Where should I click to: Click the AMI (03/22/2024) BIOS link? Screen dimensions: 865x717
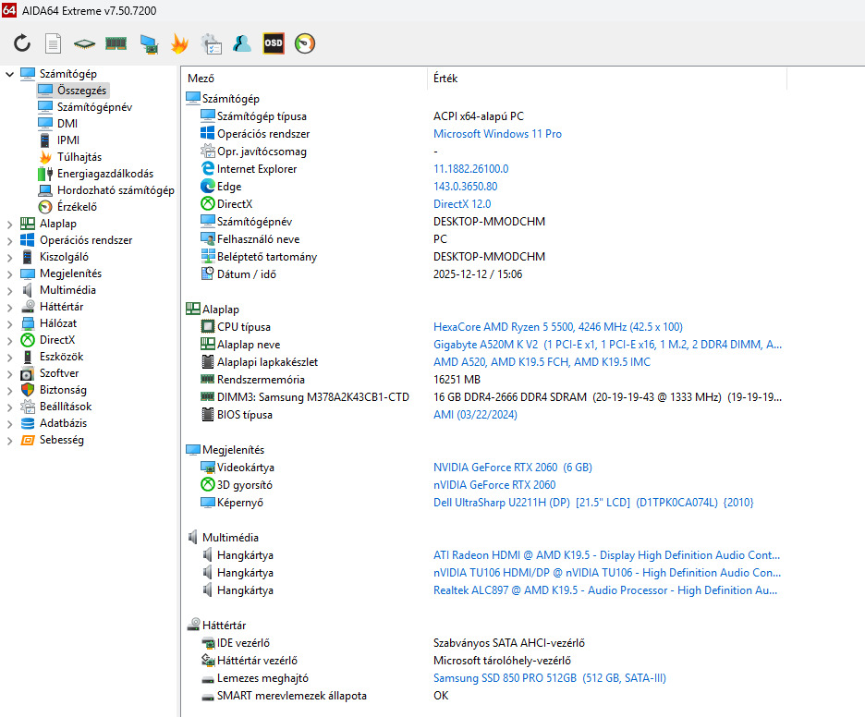tap(476, 415)
